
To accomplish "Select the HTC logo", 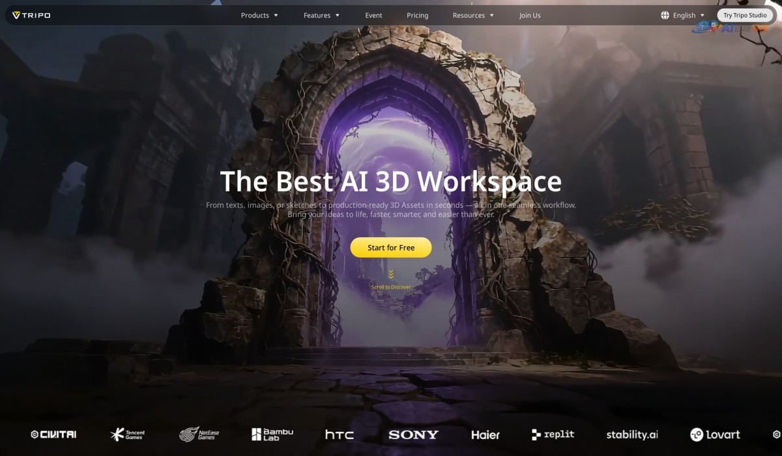I will 339,435.
